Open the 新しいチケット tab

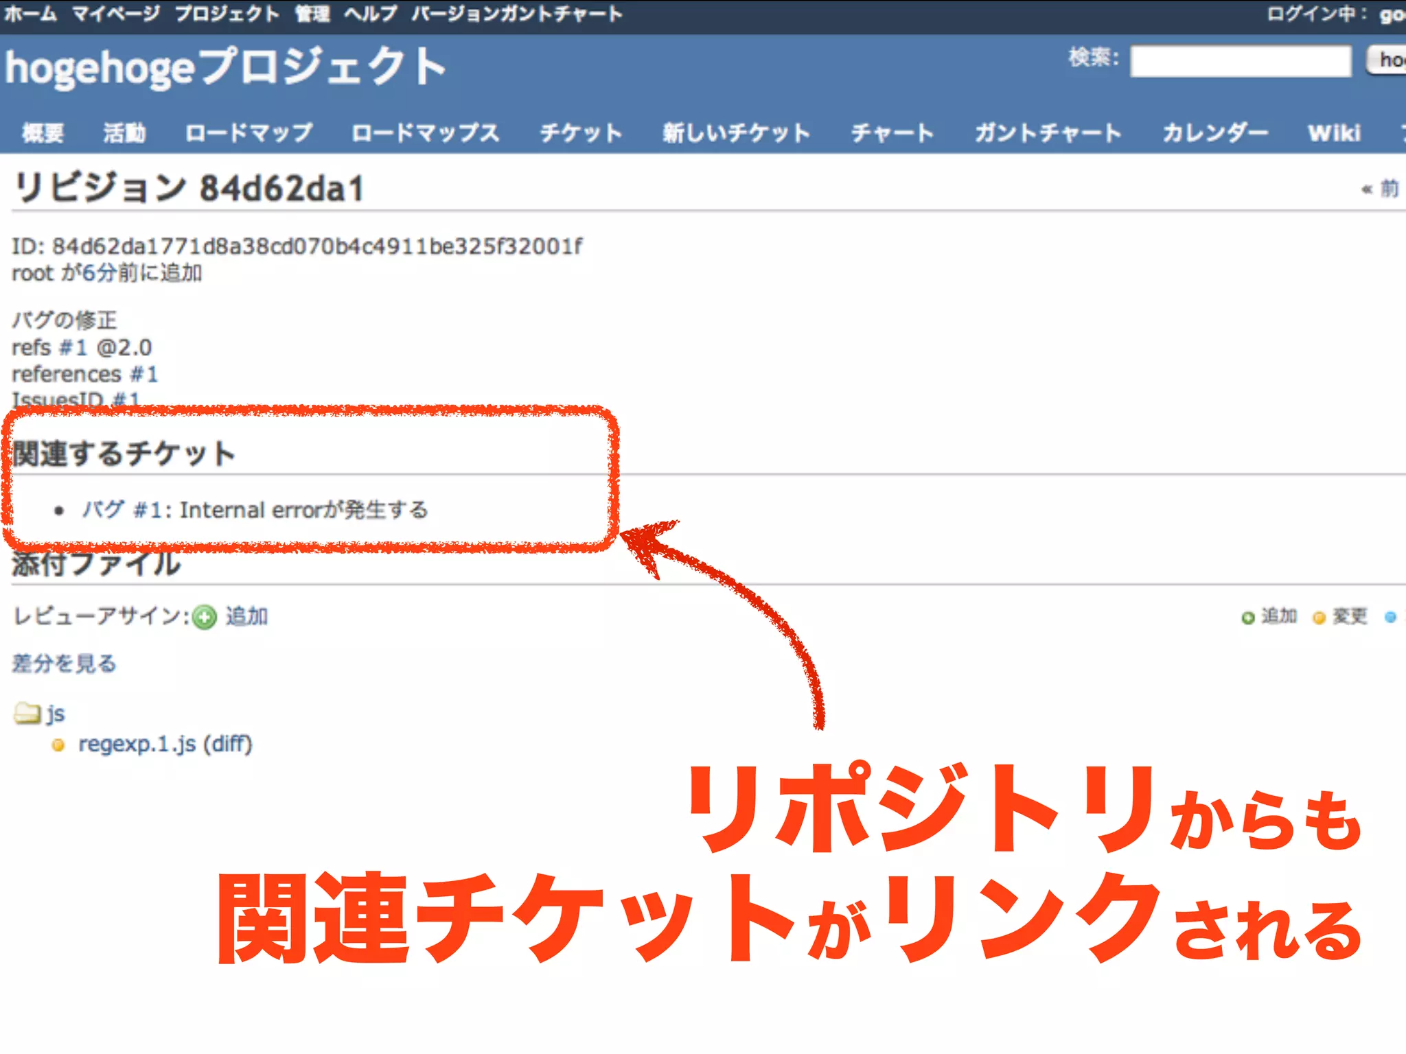pos(736,132)
